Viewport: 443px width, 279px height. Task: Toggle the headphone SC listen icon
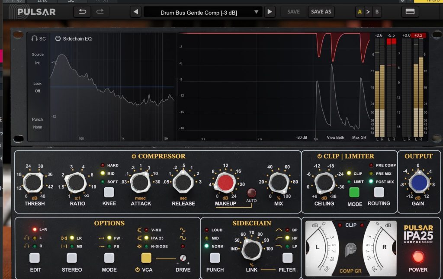(x=35, y=38)
